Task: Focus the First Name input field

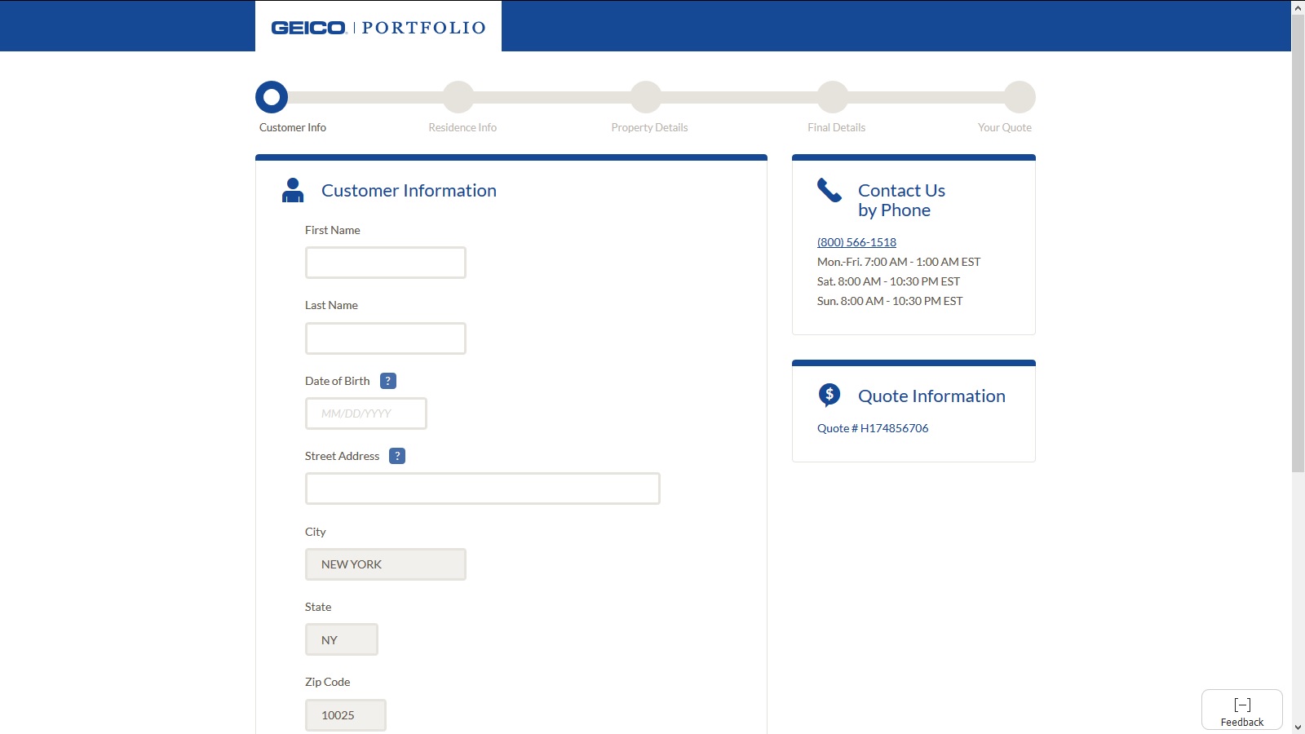Action: coord(386,263)
